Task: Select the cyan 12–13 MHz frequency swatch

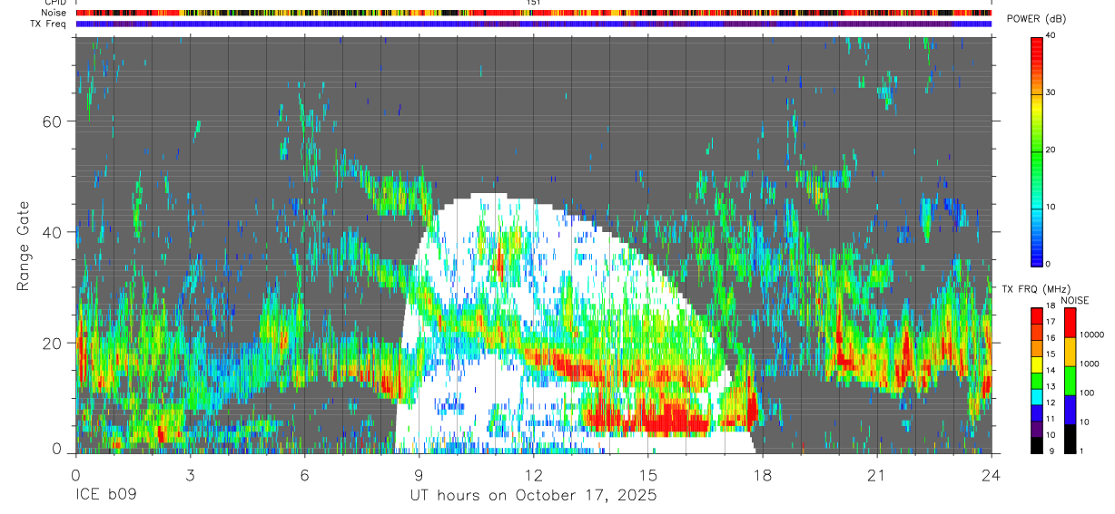Action: coord(1037,397)
